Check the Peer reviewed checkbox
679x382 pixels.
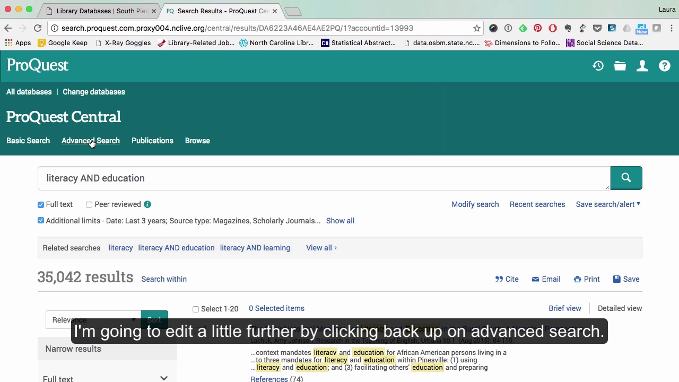pyautogui.click(x=89, y=205)
